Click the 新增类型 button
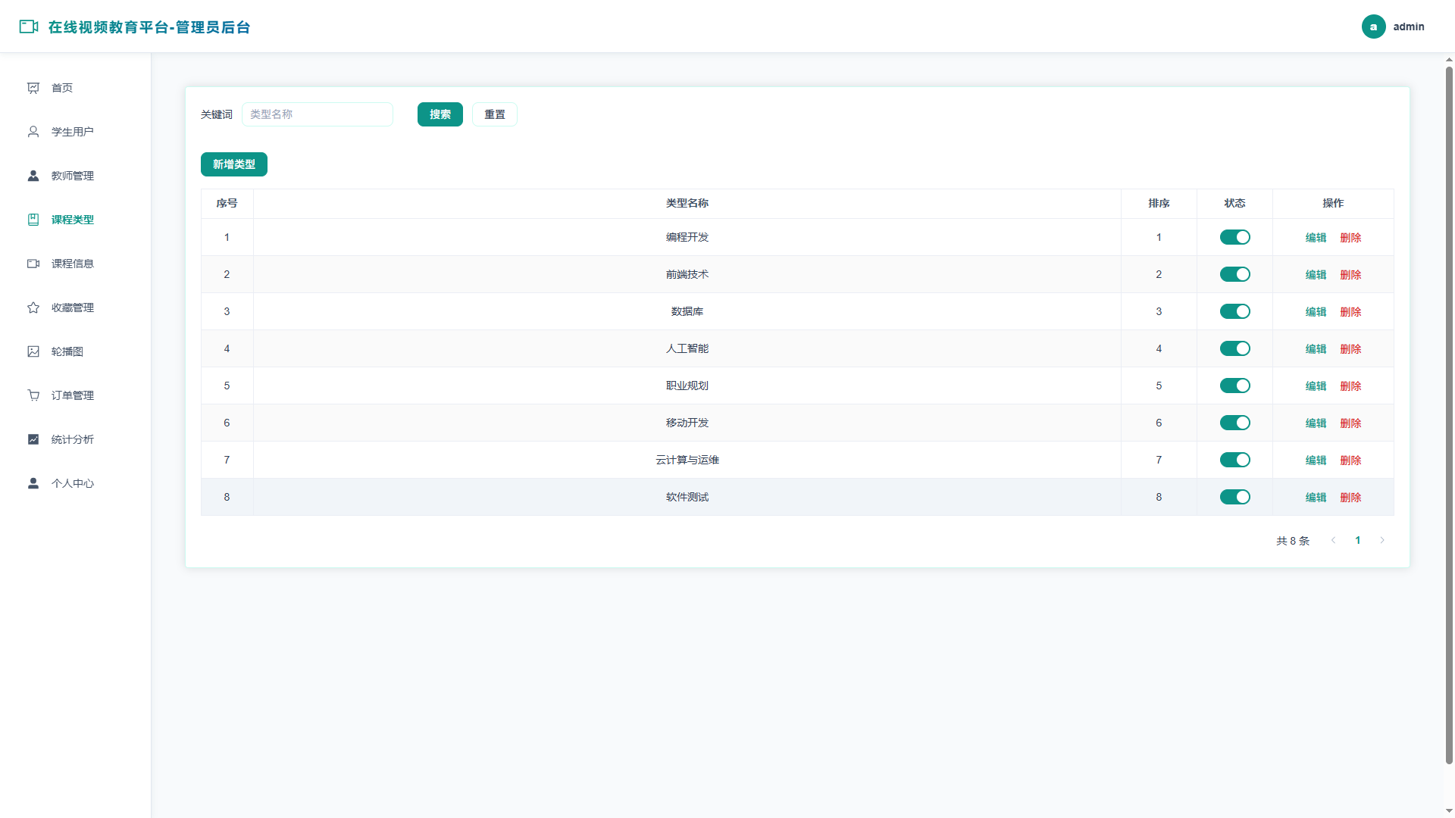This screenshot has width=1455, height=818. click(234, 164)
